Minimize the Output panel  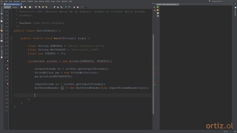point(232,4)
